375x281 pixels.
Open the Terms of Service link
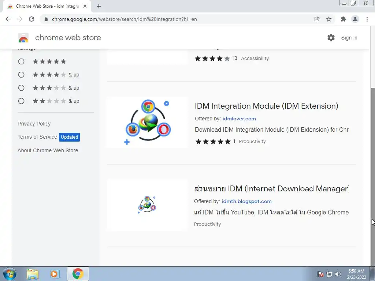37,137
